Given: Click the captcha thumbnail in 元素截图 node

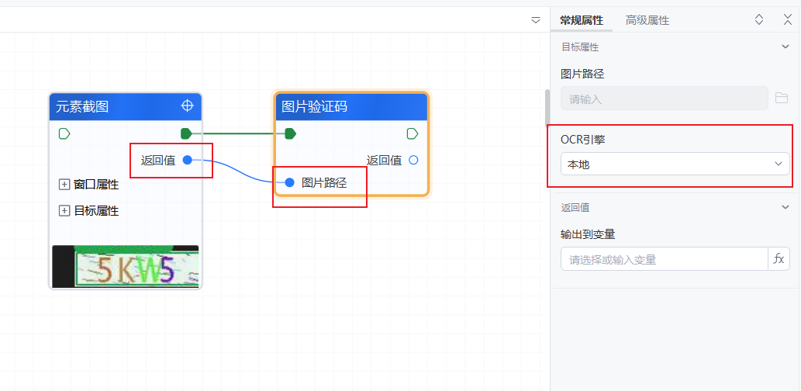Looking at the screenshot, I should point(126,266).
